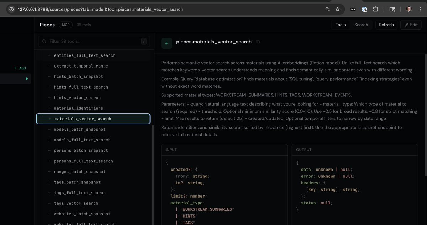Select materials_vector_search in the tool list
The width and height of the screenshot is (427, 225).
click(93, 119)
